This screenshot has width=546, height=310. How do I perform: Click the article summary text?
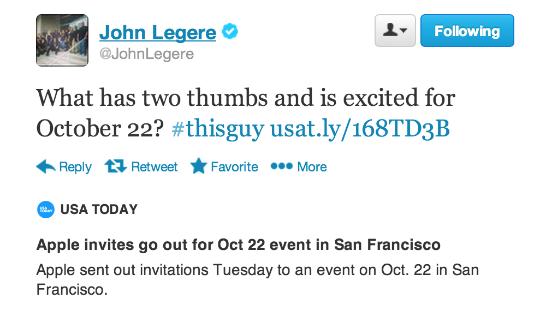click(x=257, y=279)
